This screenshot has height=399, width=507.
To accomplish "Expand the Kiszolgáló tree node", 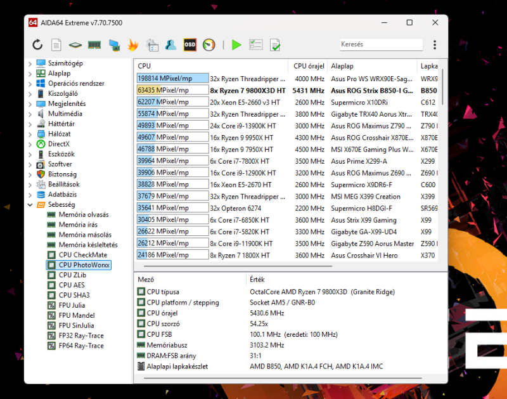I will tap(30, 94).
